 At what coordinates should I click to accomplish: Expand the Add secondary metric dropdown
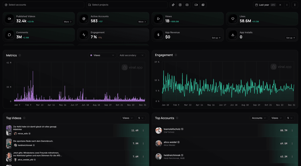132,55
